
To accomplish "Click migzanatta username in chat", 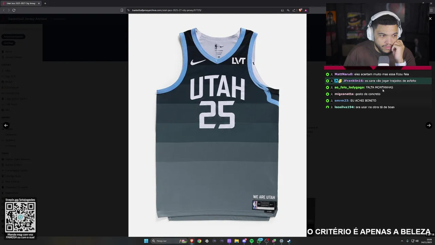I will [344, 94].
